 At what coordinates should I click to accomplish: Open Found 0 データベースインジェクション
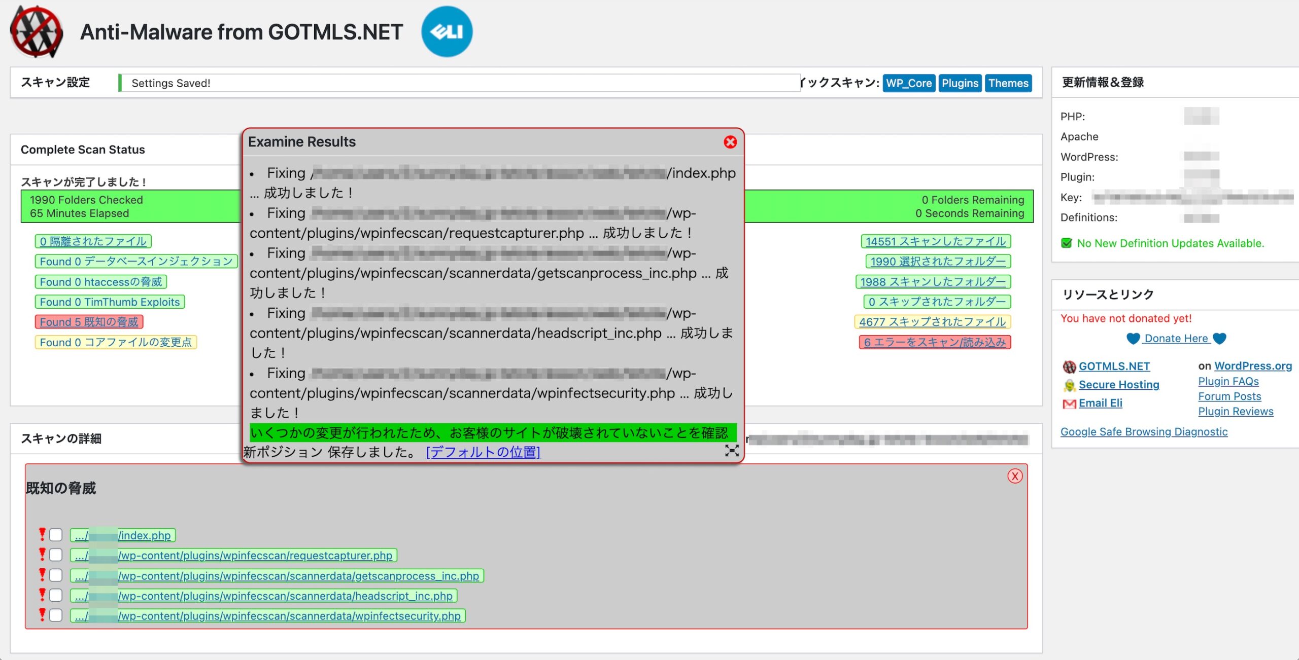[x=136, y=262]
